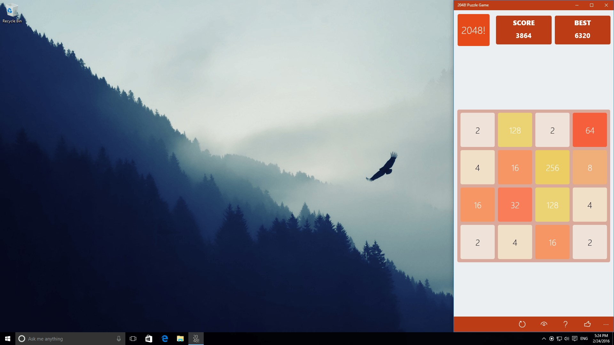Open the Windows Start menu
Screen dimensions: 614x345
8,339
